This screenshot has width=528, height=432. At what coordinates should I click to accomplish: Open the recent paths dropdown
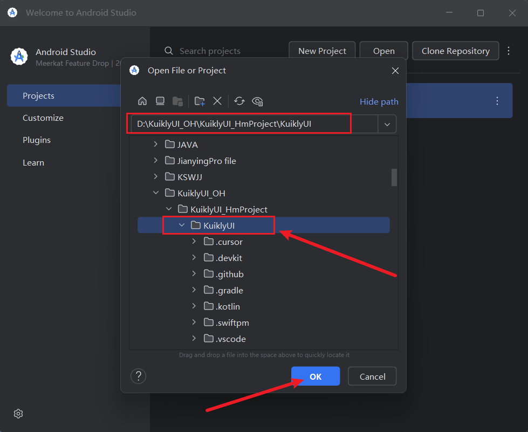coord(387,124)
